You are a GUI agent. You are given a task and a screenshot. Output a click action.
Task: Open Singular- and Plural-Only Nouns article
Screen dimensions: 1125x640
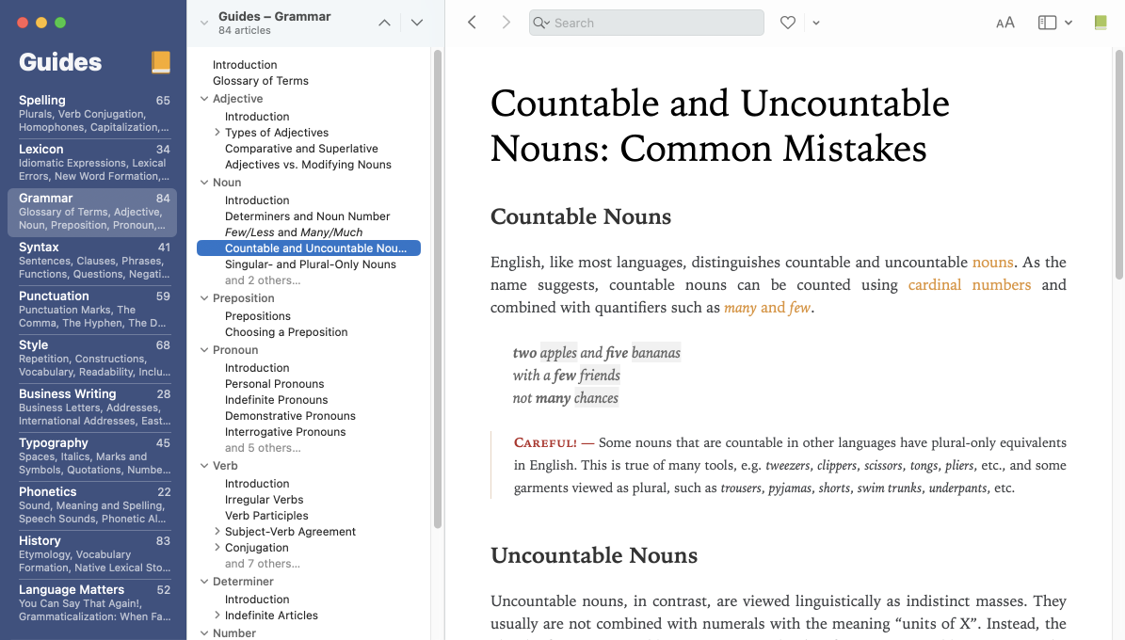310,264
